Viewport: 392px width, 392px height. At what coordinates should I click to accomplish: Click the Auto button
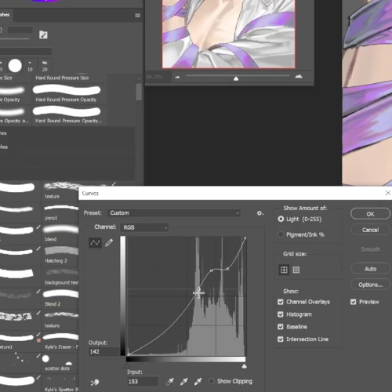point(370,269)
